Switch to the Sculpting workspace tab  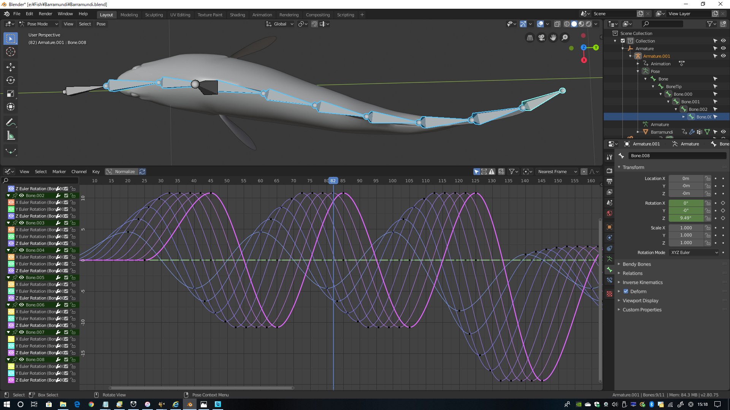tap(154, 15)
